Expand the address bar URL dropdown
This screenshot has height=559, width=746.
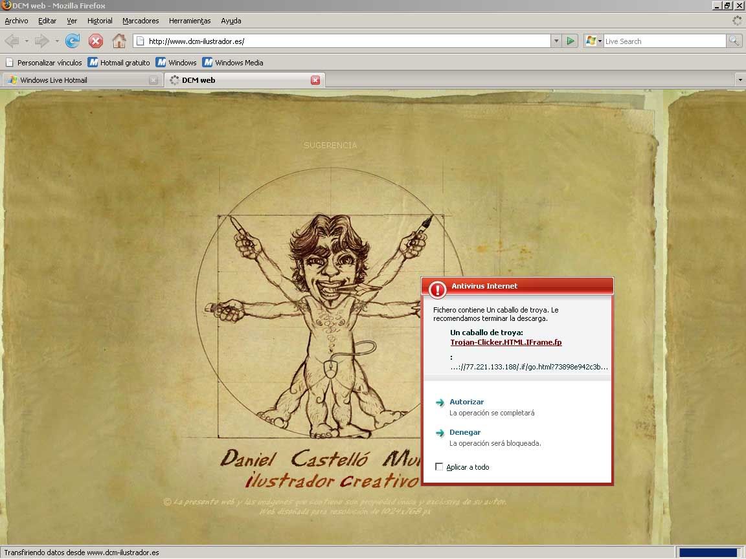click(556, 41)
